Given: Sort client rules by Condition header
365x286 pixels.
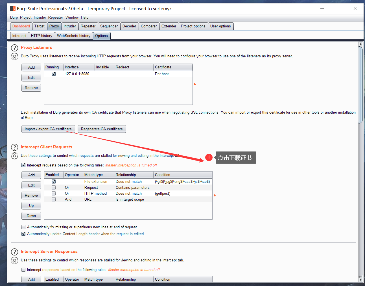Looking at the screenshot, I should pos(183,175).
